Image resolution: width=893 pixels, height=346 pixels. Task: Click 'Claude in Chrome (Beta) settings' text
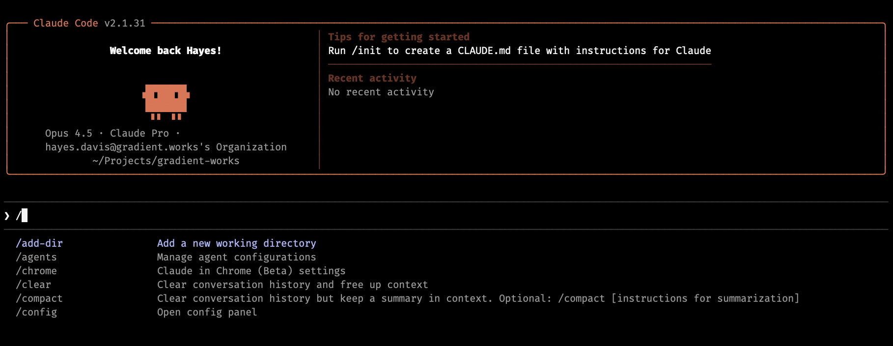click(251, 271)
